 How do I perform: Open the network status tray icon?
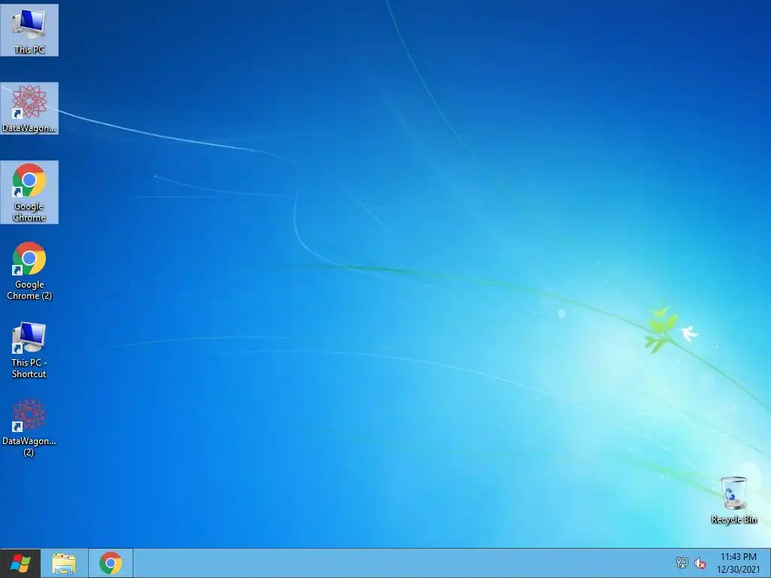coord(682,563)
